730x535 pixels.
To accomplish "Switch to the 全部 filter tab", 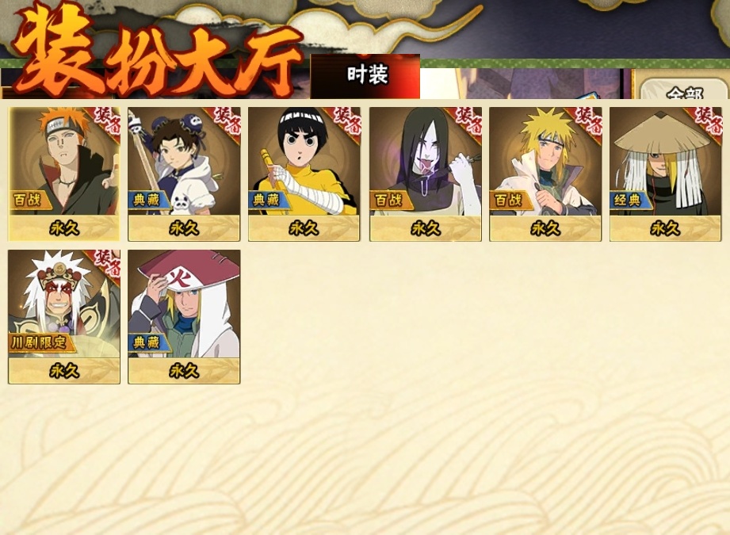I will point(684,90).
